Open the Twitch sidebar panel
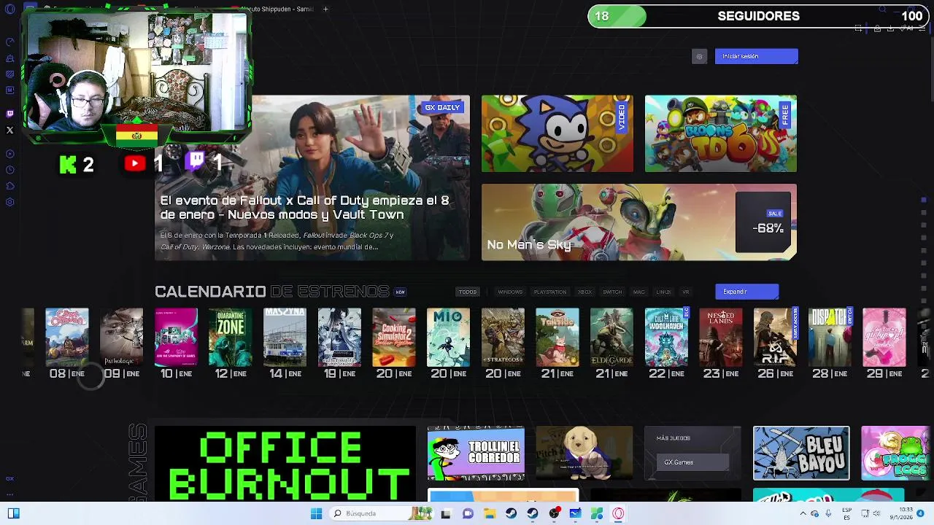The height and width of the screenshot is (525, 934). (9, 114)
